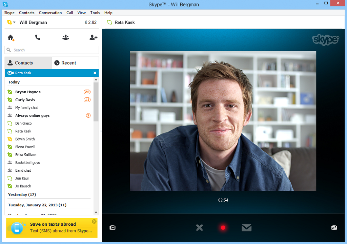End the call with the X icon
The height and width of the screenshot is (244, 347).
[x=199, y=228]
